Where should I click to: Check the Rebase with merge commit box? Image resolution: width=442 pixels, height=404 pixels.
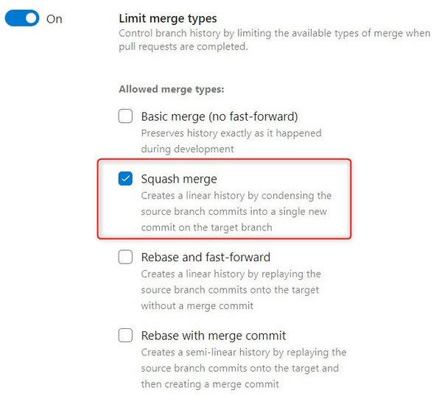tap(126, 336)
